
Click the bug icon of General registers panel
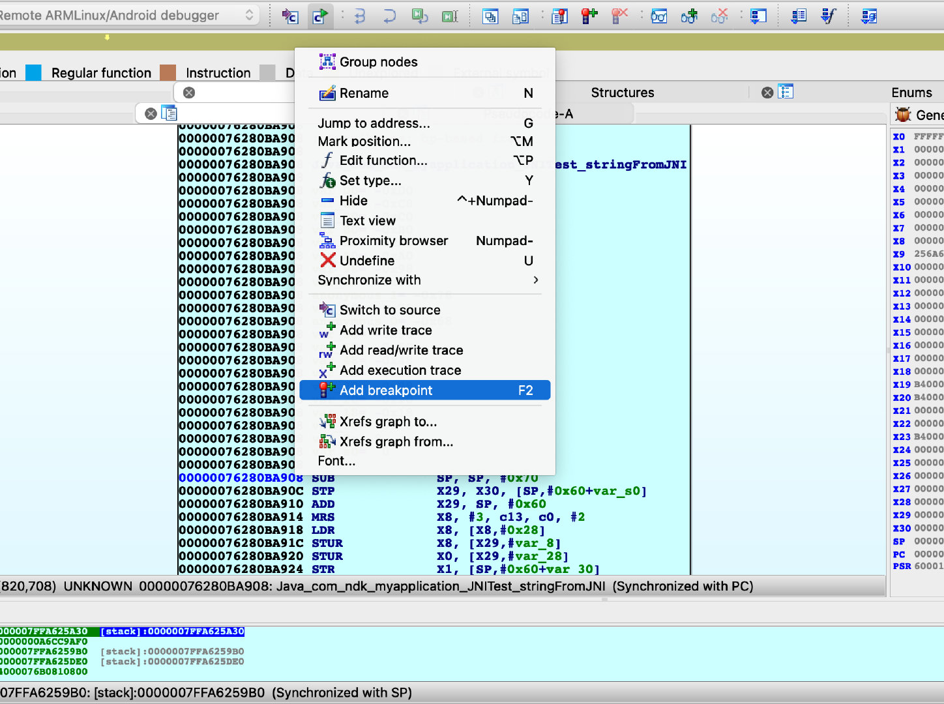point(903,115)
